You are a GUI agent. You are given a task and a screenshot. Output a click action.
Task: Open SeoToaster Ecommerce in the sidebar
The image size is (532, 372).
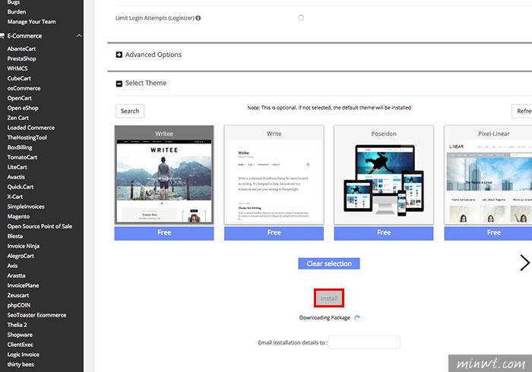[x=36, y=315]
